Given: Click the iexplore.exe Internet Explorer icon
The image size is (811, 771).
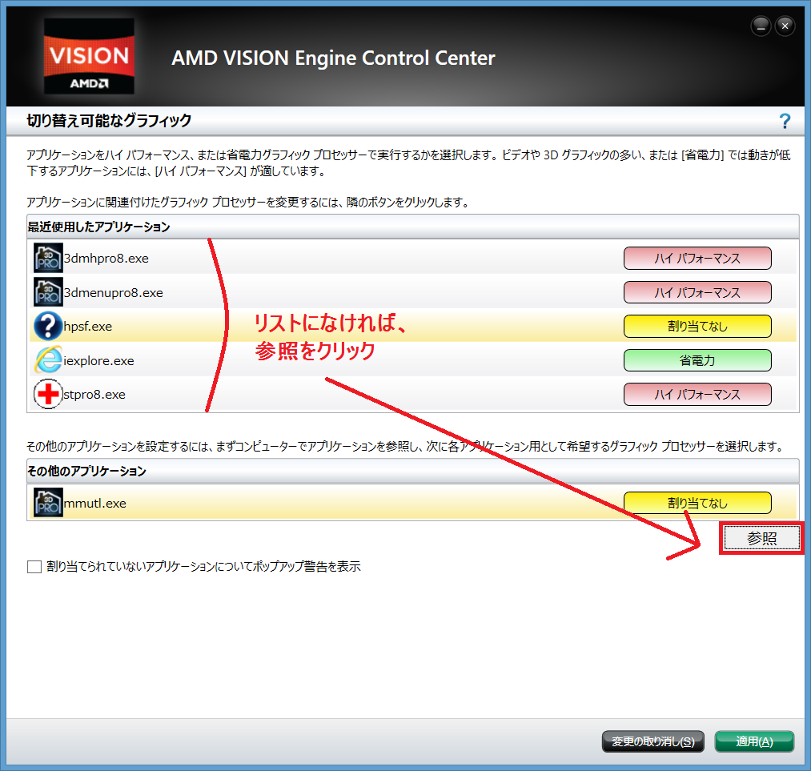Looking at the screenshot, I should pos(48,360).
